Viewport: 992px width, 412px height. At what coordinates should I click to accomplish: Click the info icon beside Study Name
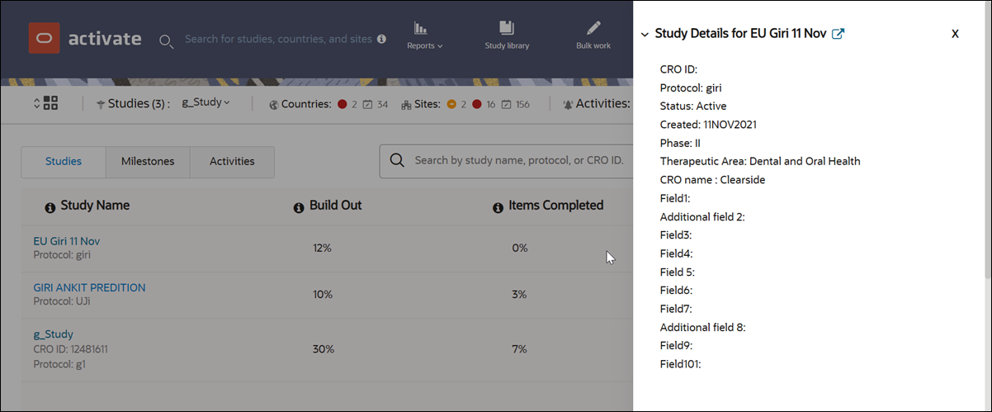(50, 207)
